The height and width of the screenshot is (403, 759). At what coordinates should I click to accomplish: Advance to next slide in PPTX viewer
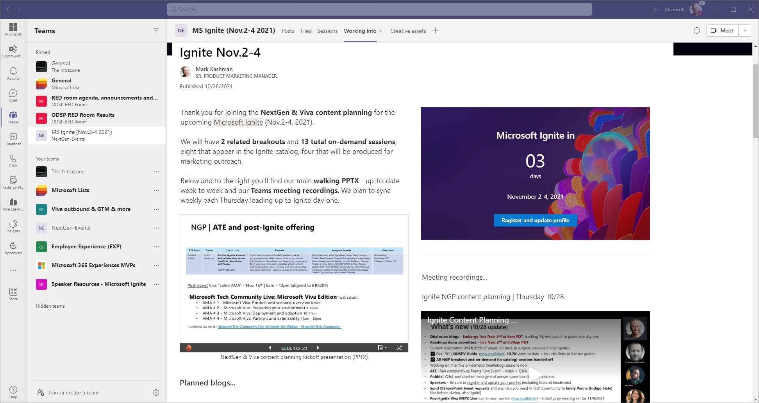tap(318, 348)
